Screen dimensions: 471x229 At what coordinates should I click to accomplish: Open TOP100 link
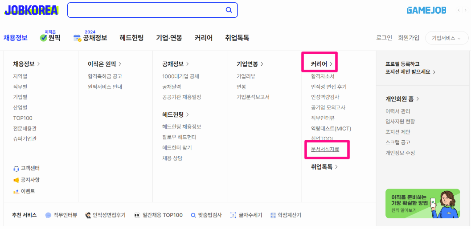click(x=23, y=118)
